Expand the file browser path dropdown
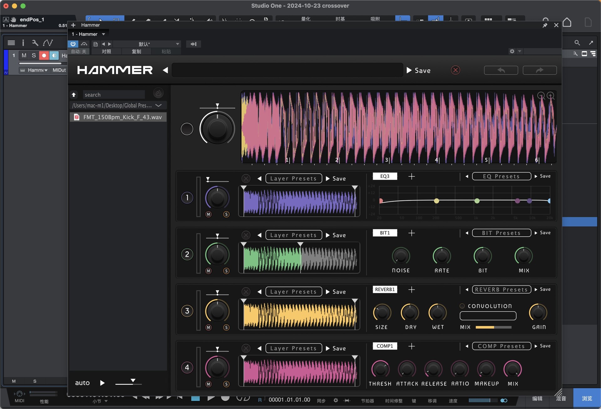Screen dimensions: 601x409 coord(158,105)
